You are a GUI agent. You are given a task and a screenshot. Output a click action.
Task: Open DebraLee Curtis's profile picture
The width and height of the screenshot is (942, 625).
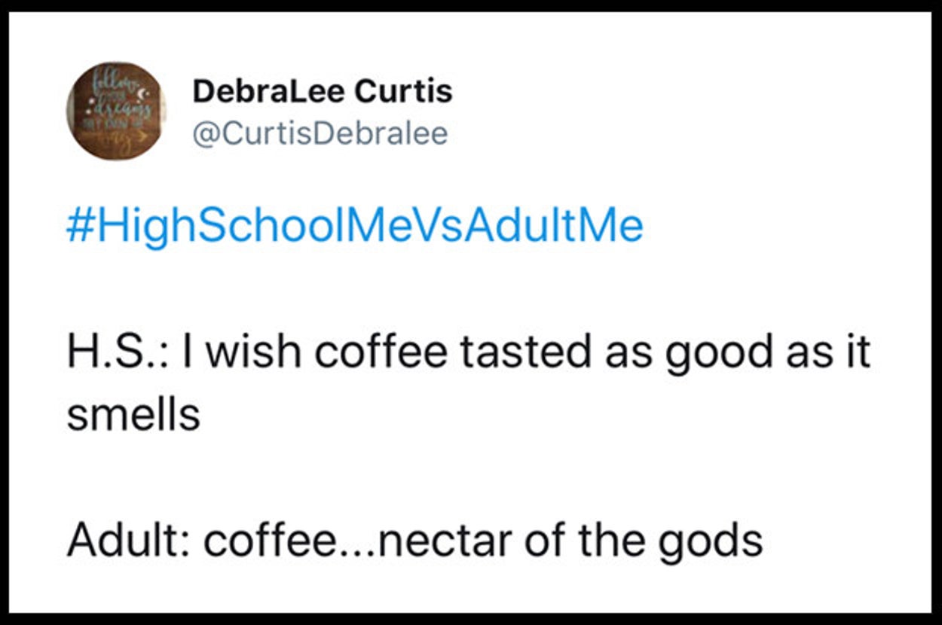point(116,111)
